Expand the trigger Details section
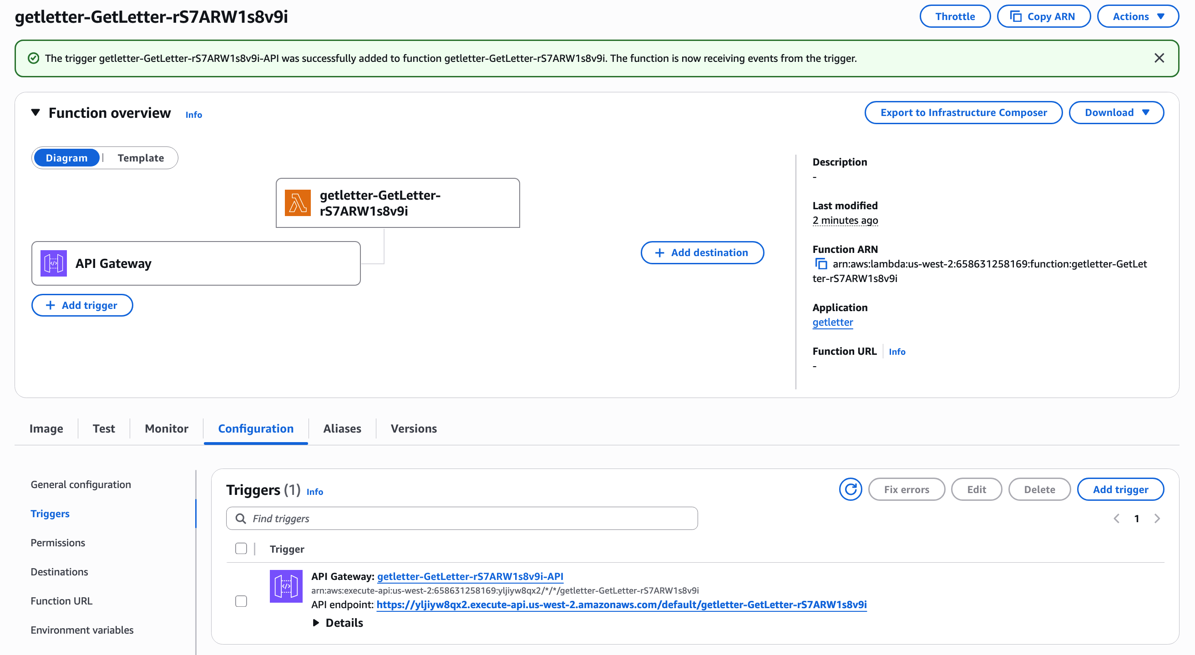The width and height of the screenshot is (1195, 655). [338, 623]
